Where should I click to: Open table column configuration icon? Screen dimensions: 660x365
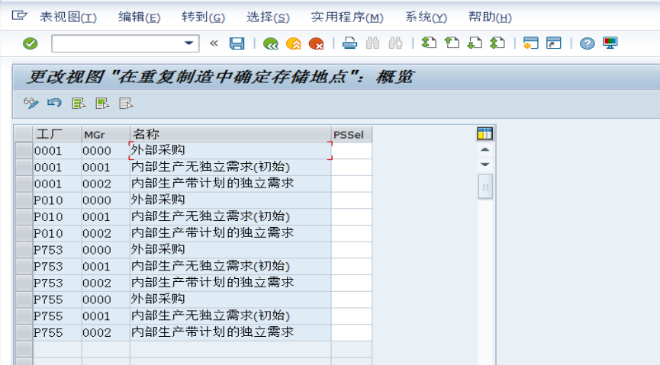tap(485, 133)
